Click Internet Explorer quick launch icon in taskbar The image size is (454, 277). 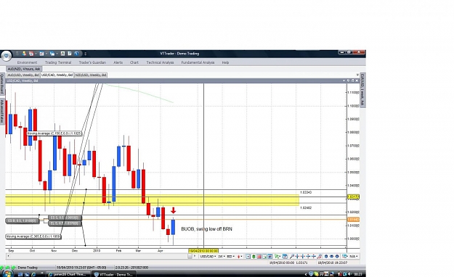point(33,274)
